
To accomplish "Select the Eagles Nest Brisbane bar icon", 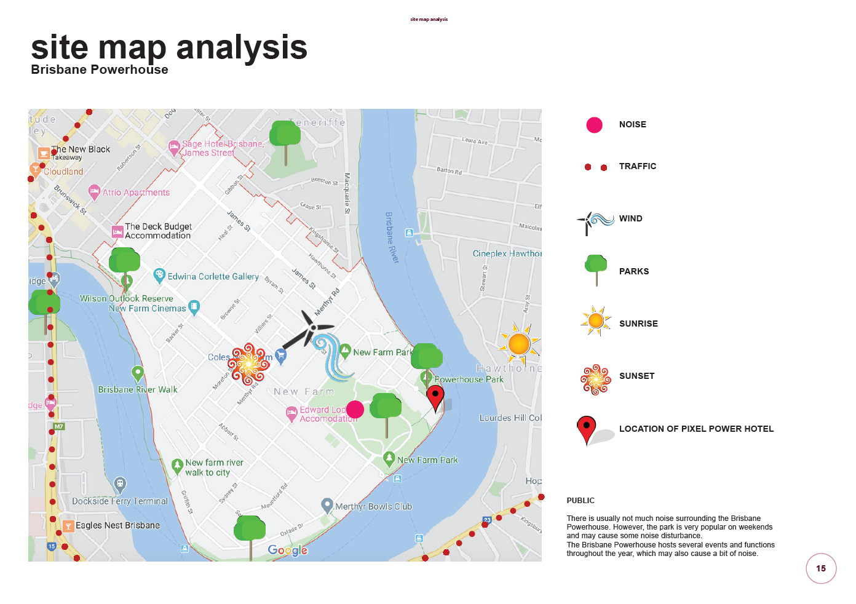I will click(x=68, y=526).
